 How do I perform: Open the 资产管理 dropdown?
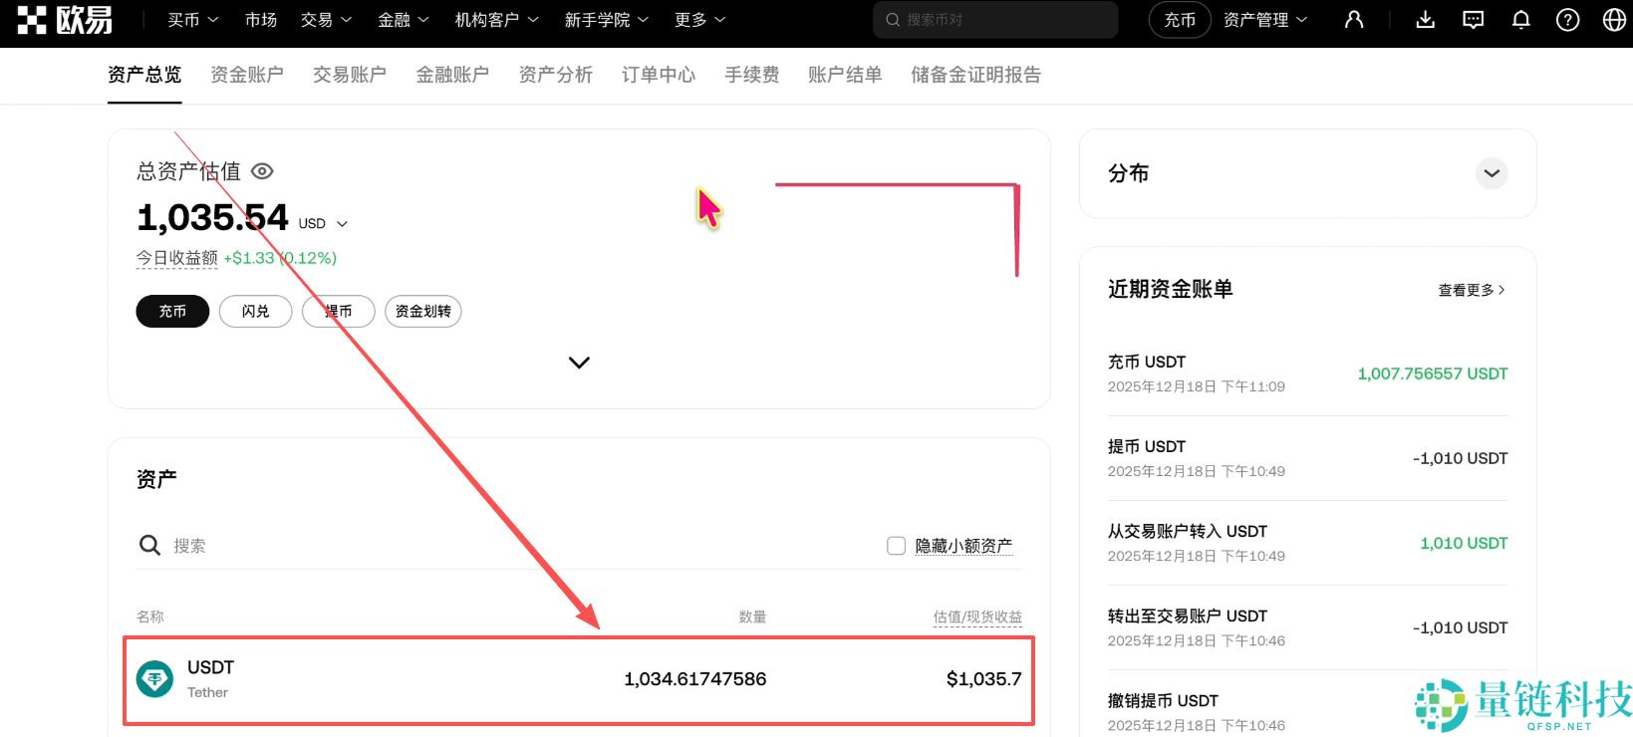[1265, 20]
